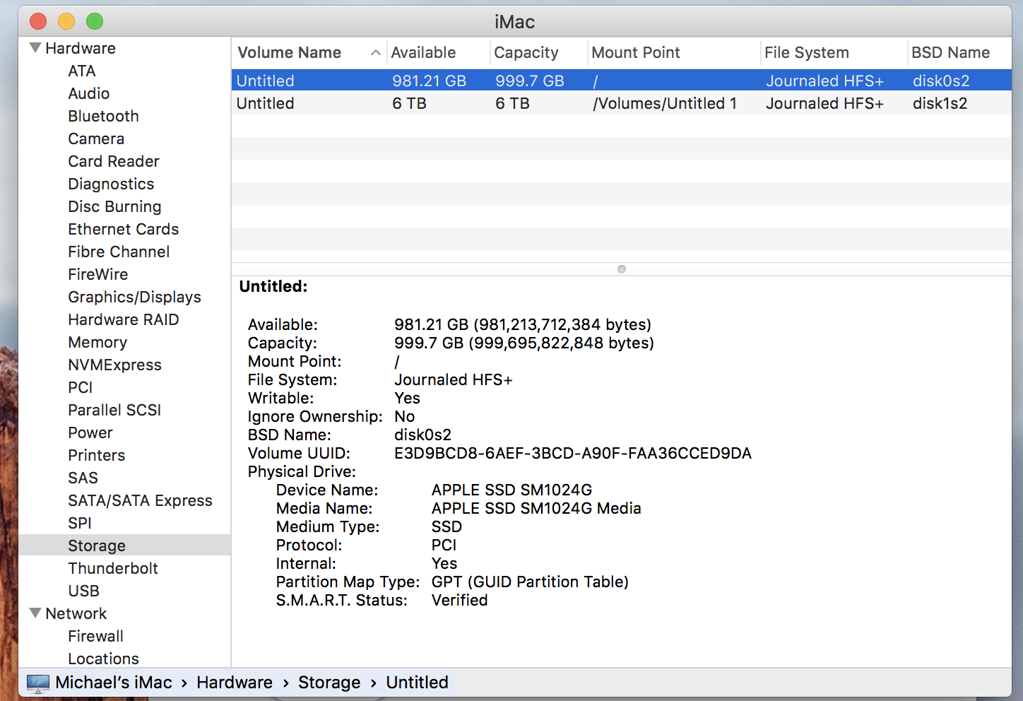1023x701 pixels.
Task: Open Printers in the sidebar
Action: (x=97, y=455)
